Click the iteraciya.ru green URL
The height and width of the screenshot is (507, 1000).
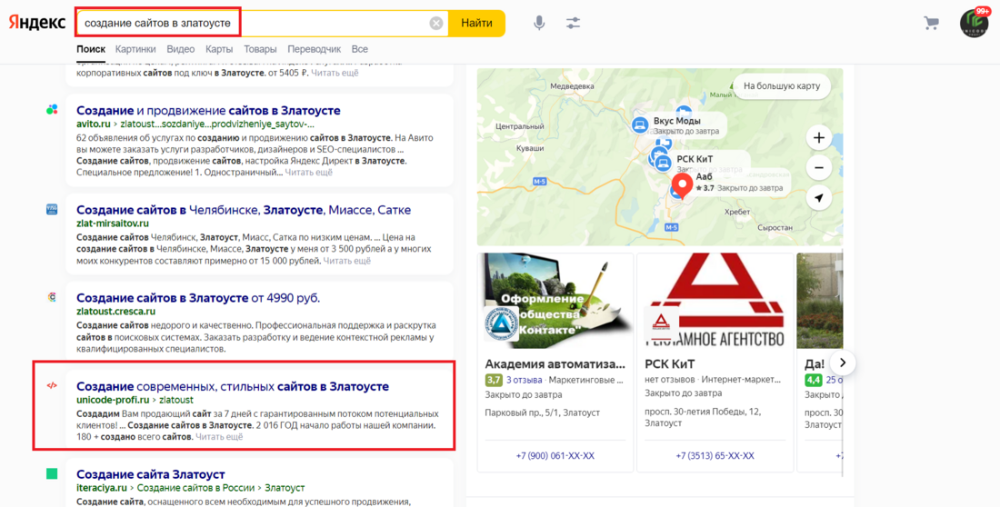102,488
